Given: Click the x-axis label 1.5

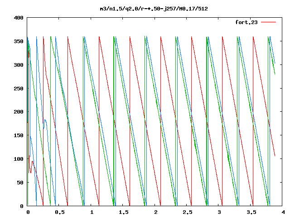Looking at the screenshot, I should tap(124, 212).
